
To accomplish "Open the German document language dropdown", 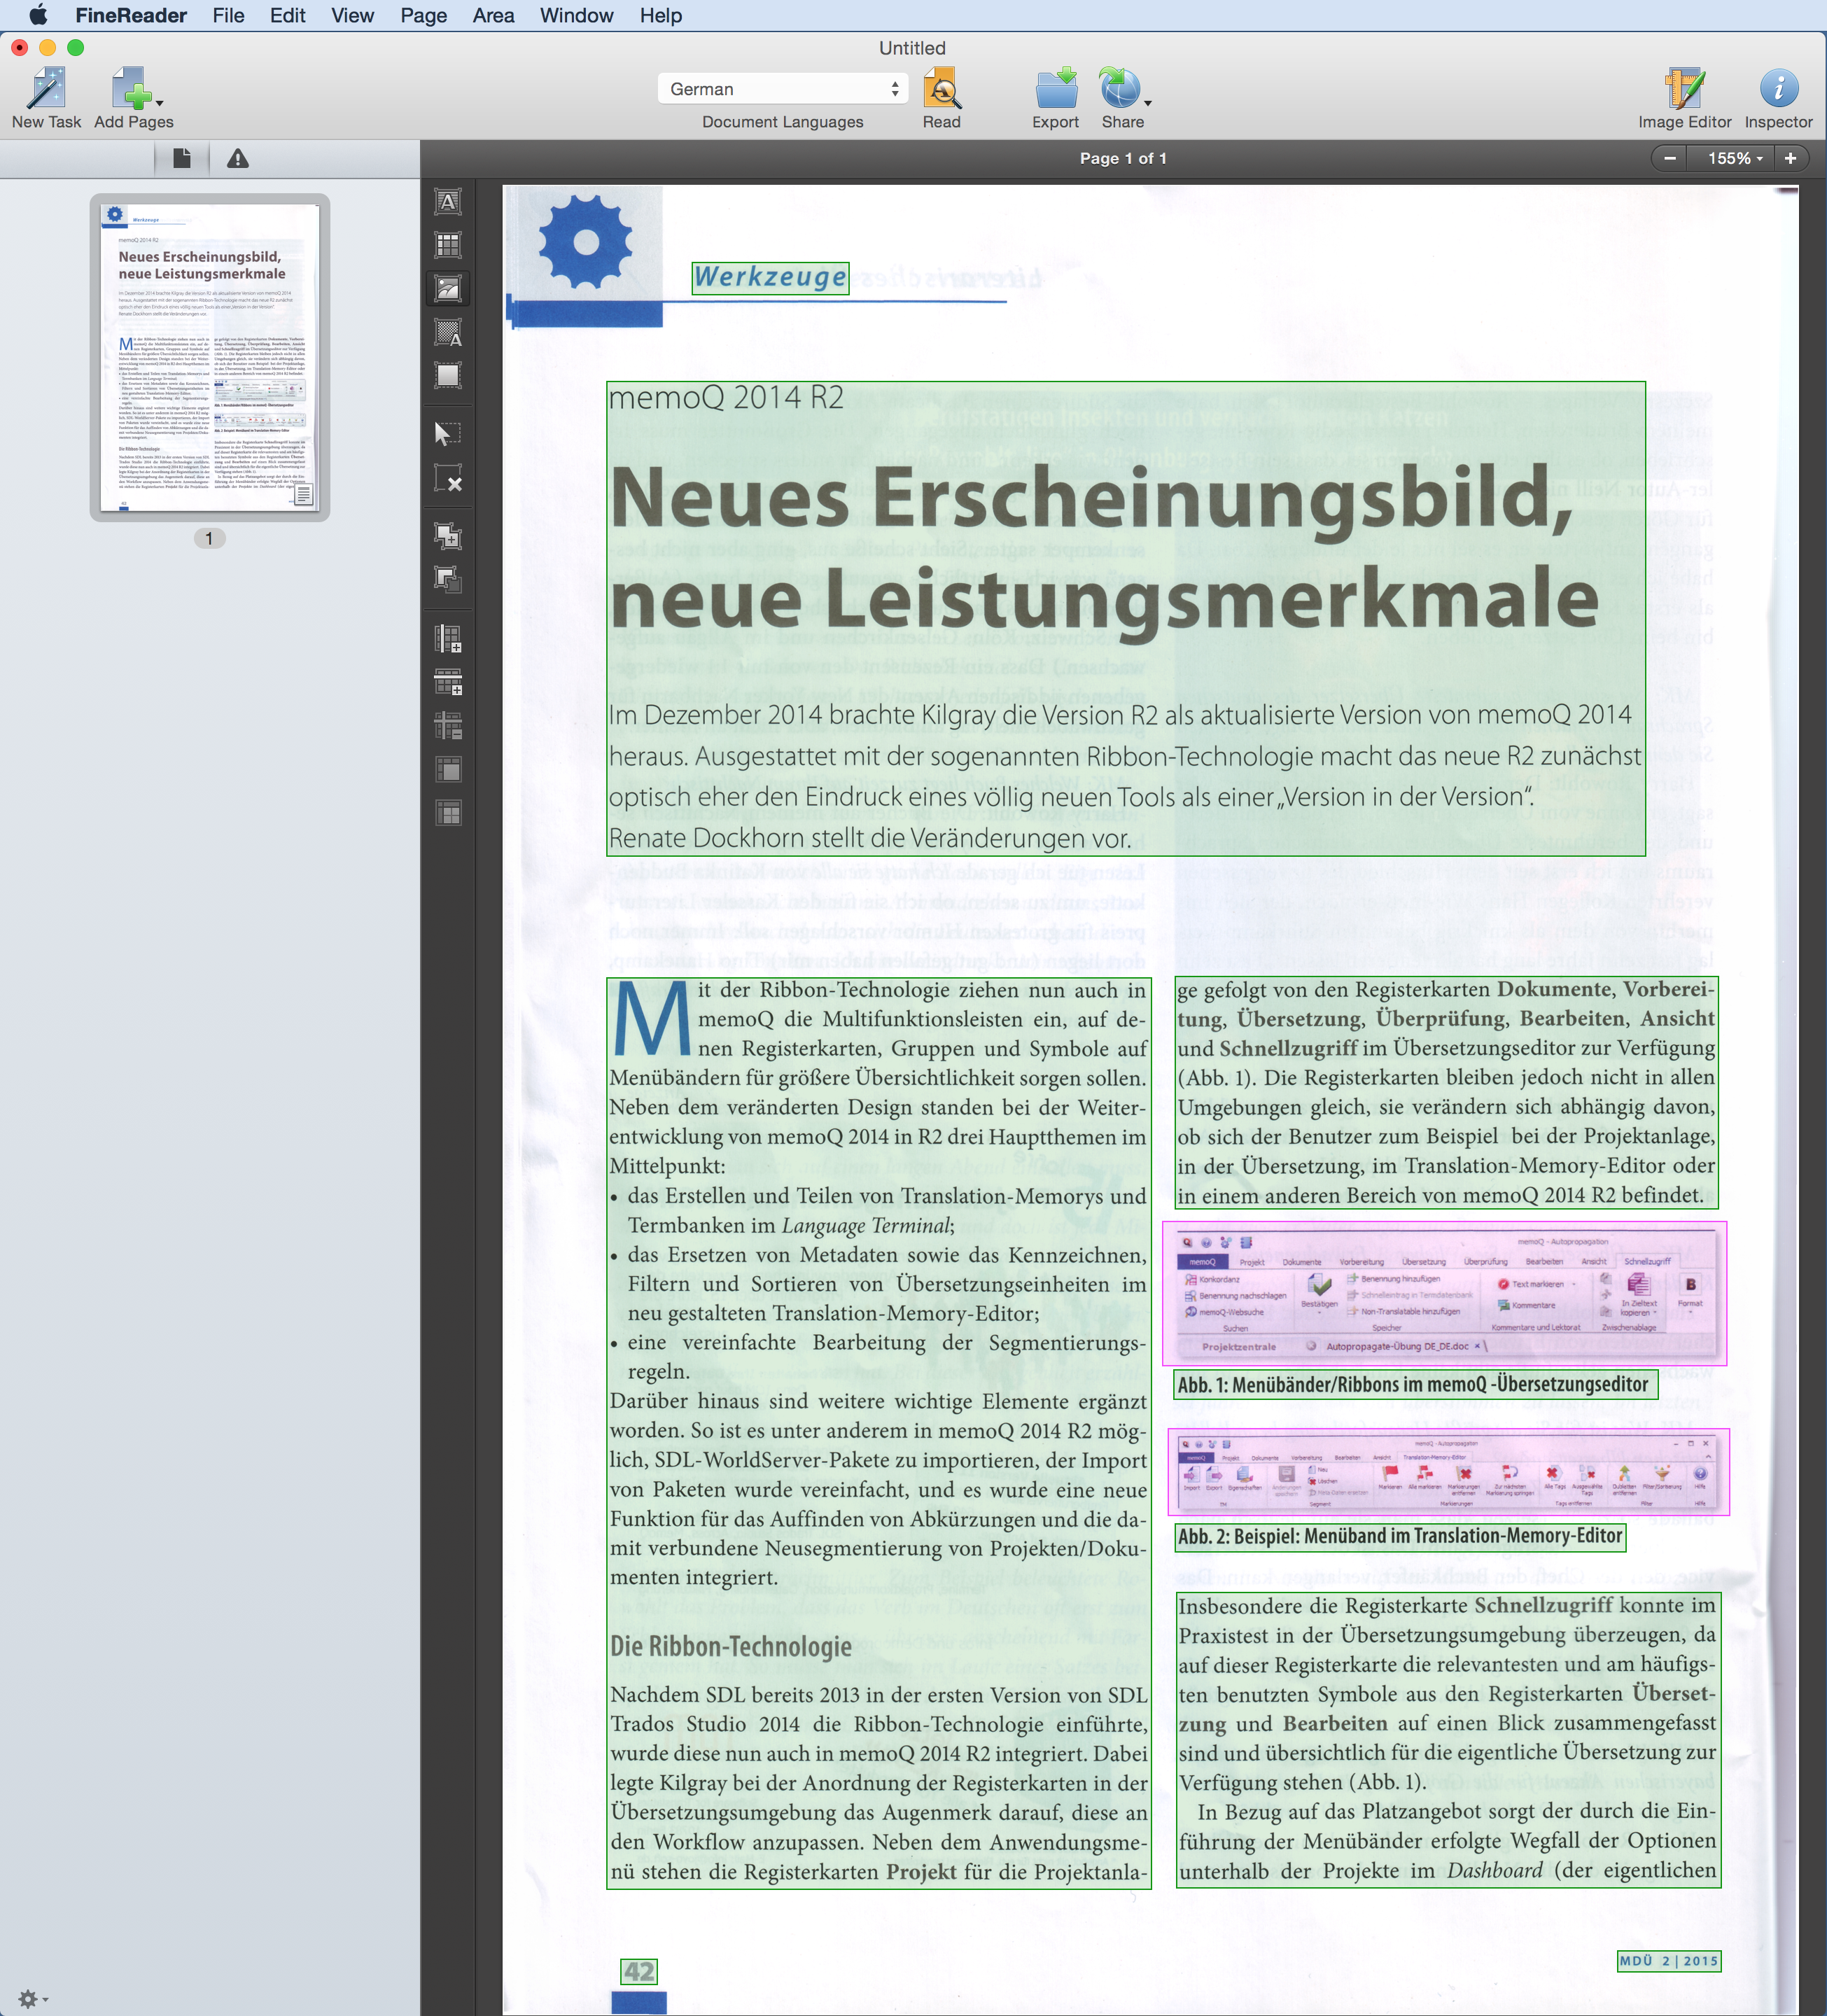I will (783, 89).
